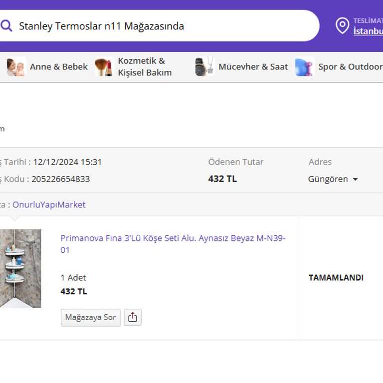Focus the Stanley Termoslar search field

tap(160, 26)
